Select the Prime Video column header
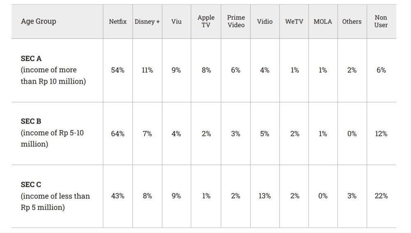Image resolution: width=411 pixels, height=233 pixels. (236, 21)
